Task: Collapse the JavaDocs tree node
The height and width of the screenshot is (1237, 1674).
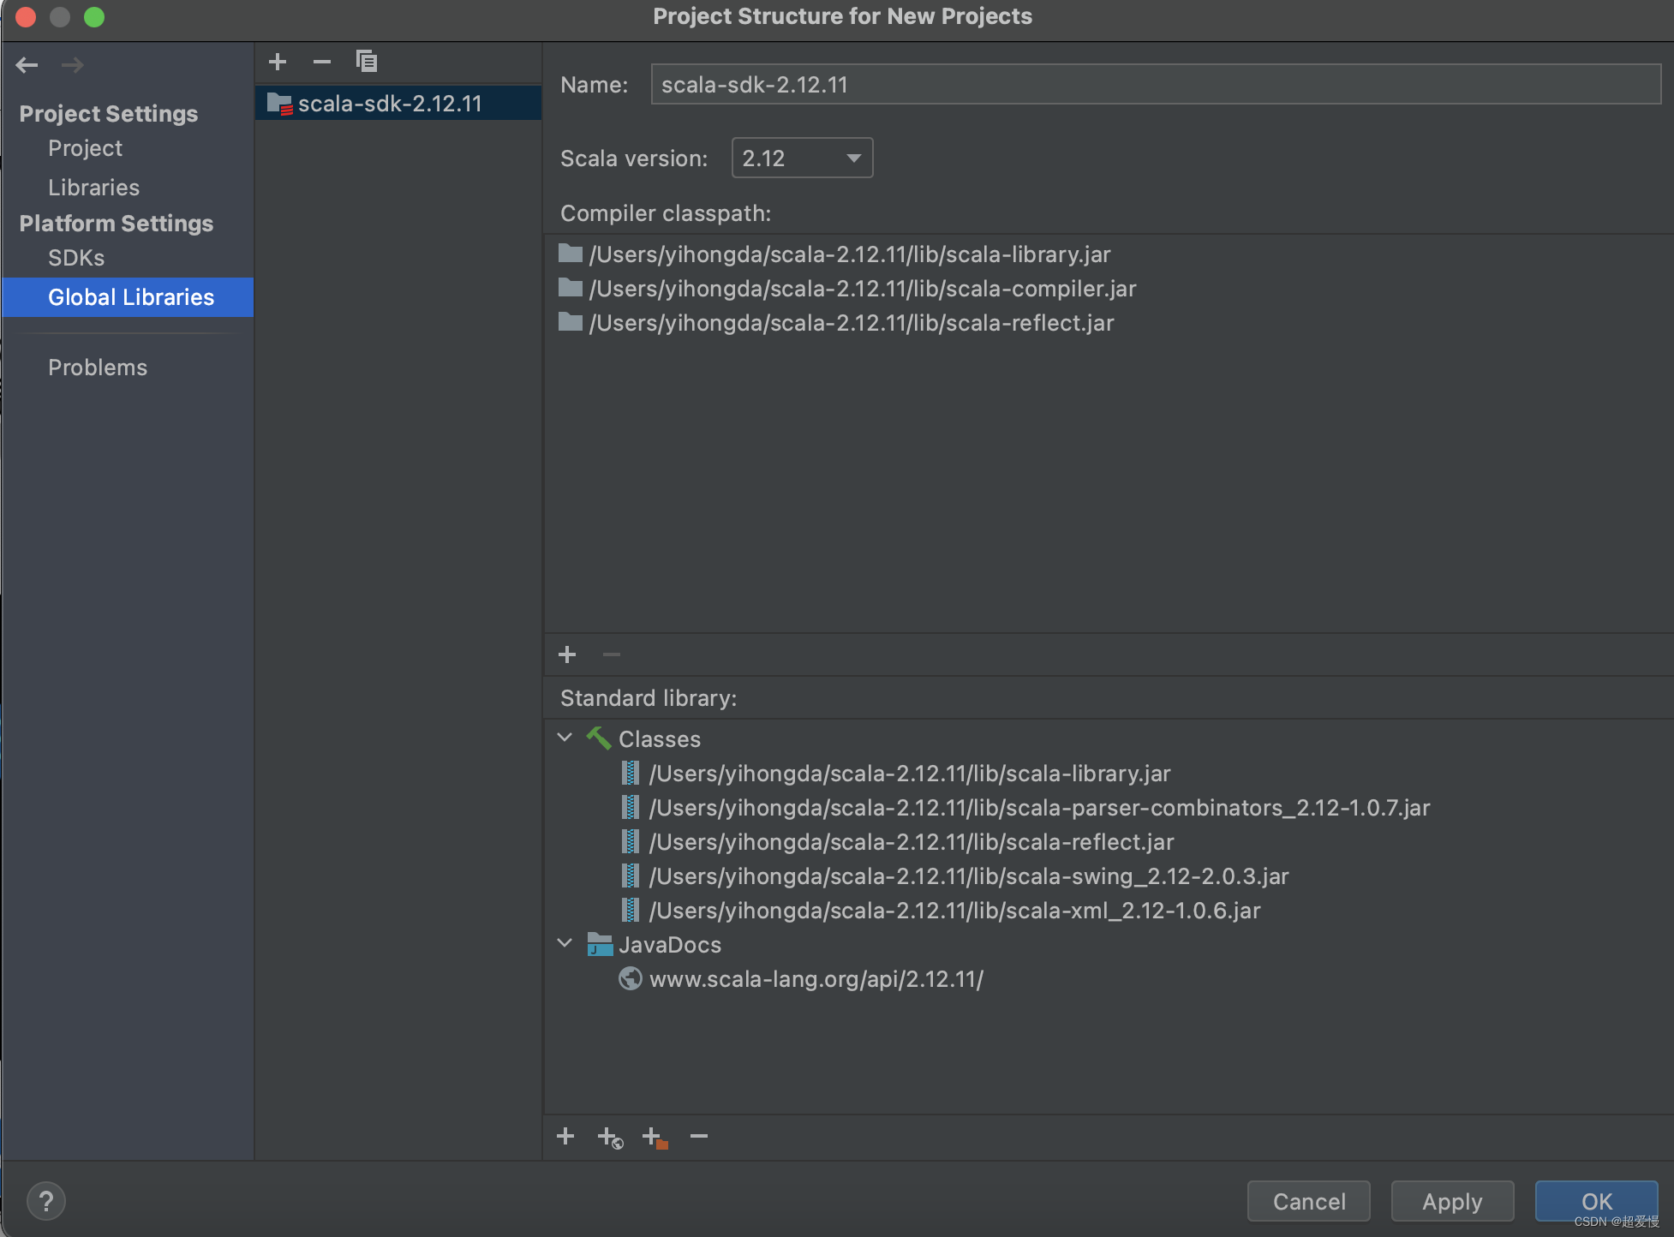Action: tap(565, 944)
